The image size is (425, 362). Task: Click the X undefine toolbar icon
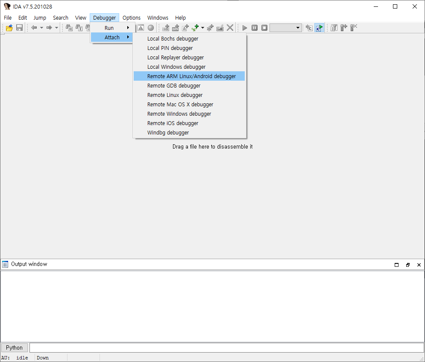pos(230,28)
